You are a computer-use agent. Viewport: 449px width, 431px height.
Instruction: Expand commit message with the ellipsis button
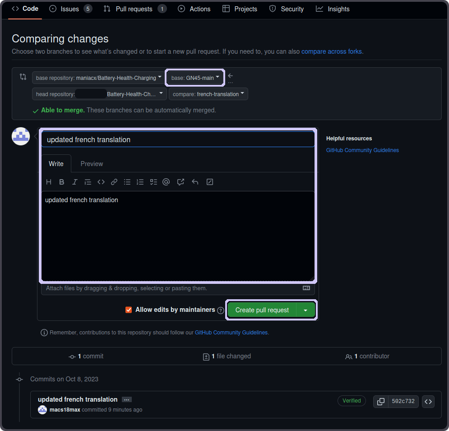click(126, 400)
